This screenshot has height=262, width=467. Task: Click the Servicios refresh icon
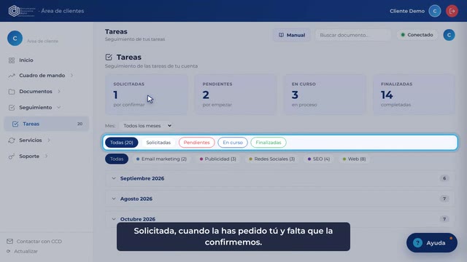tap(12, 140)
